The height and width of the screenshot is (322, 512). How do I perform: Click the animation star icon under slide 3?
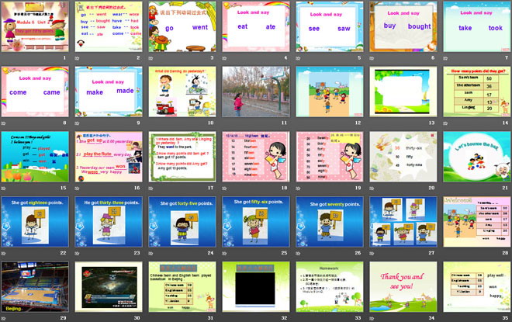(150, 58)
